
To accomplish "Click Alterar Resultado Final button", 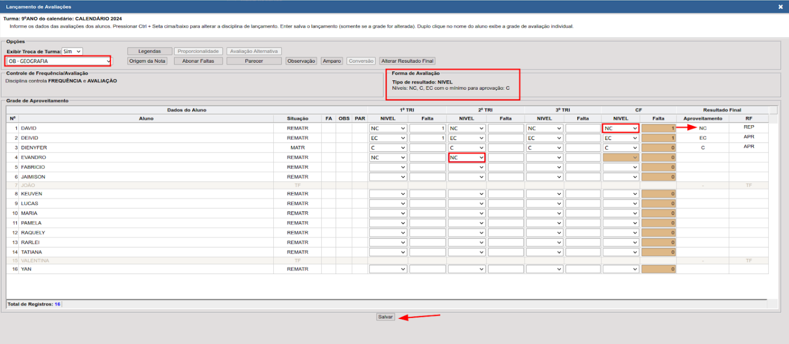I will 408,61.
